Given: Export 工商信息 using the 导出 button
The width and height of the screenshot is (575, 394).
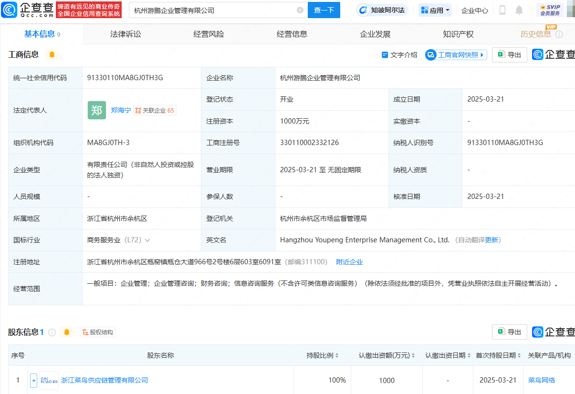Looking at the screenshot, I should pyautogui.click(x=510, y=55).
